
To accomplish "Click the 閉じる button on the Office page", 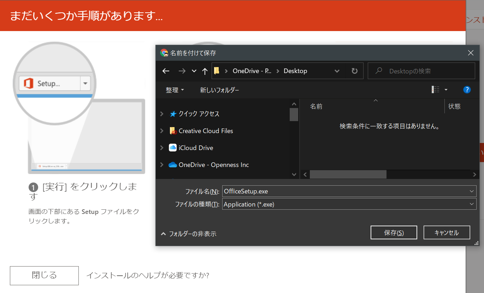I will [x=44, y=275].
